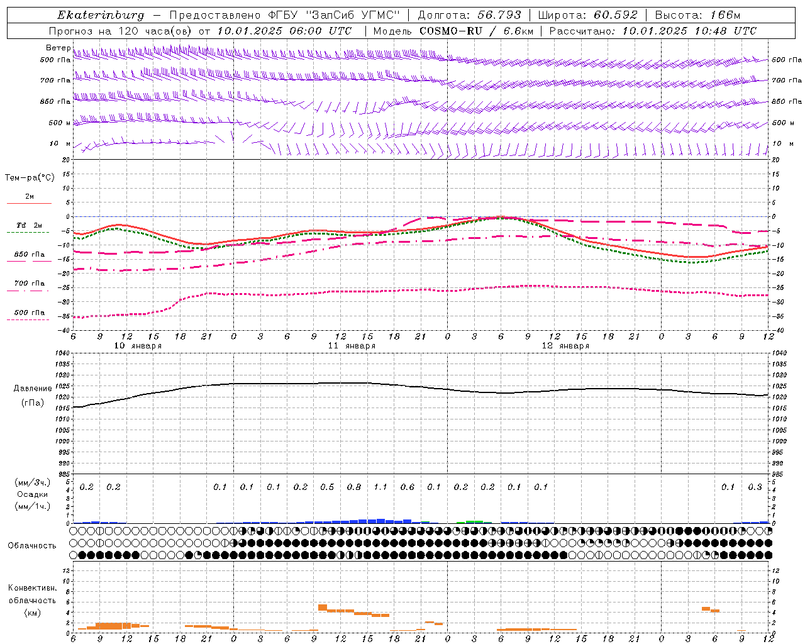Click the '700 гПа' temperature legend entry
The height and width of the screenshot is (644, 805).
click(x=30, y=283)
